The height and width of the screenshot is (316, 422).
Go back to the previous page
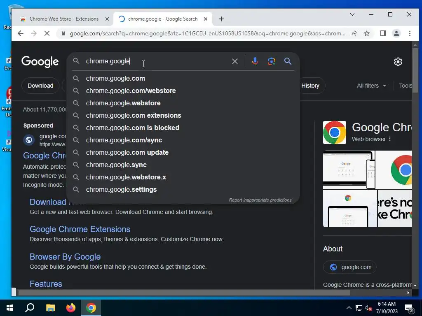[x=21, y=33]
